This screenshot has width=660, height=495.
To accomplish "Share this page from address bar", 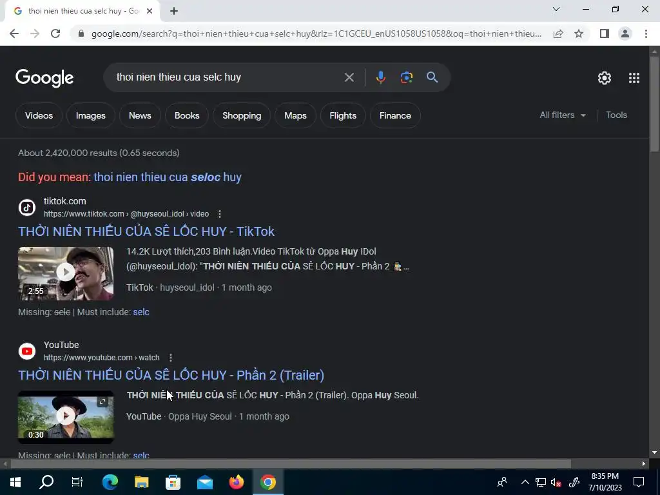I will pos(558,34).
